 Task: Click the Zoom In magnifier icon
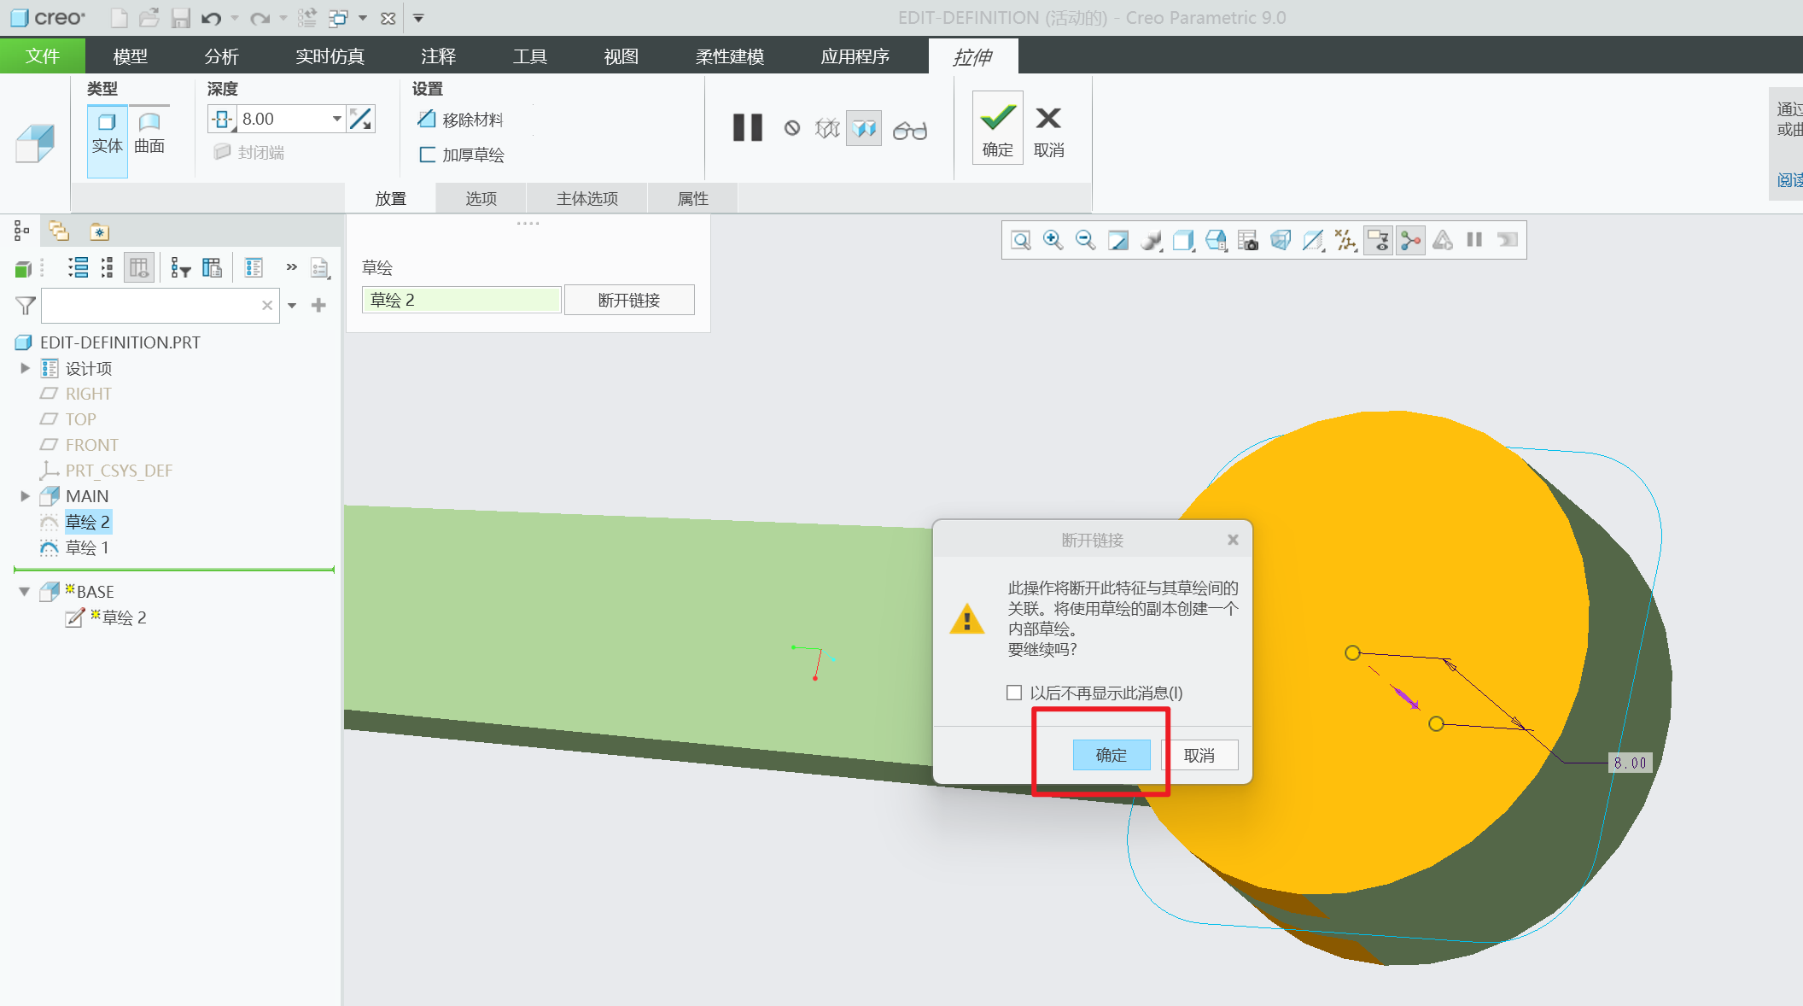click(x=1053, y=240)
